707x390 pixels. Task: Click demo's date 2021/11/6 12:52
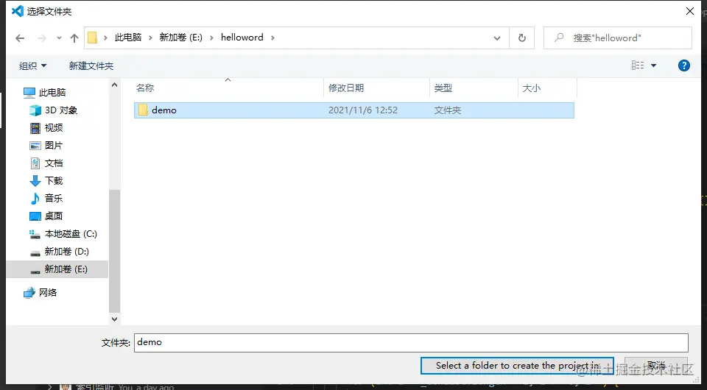pos(363,110)
